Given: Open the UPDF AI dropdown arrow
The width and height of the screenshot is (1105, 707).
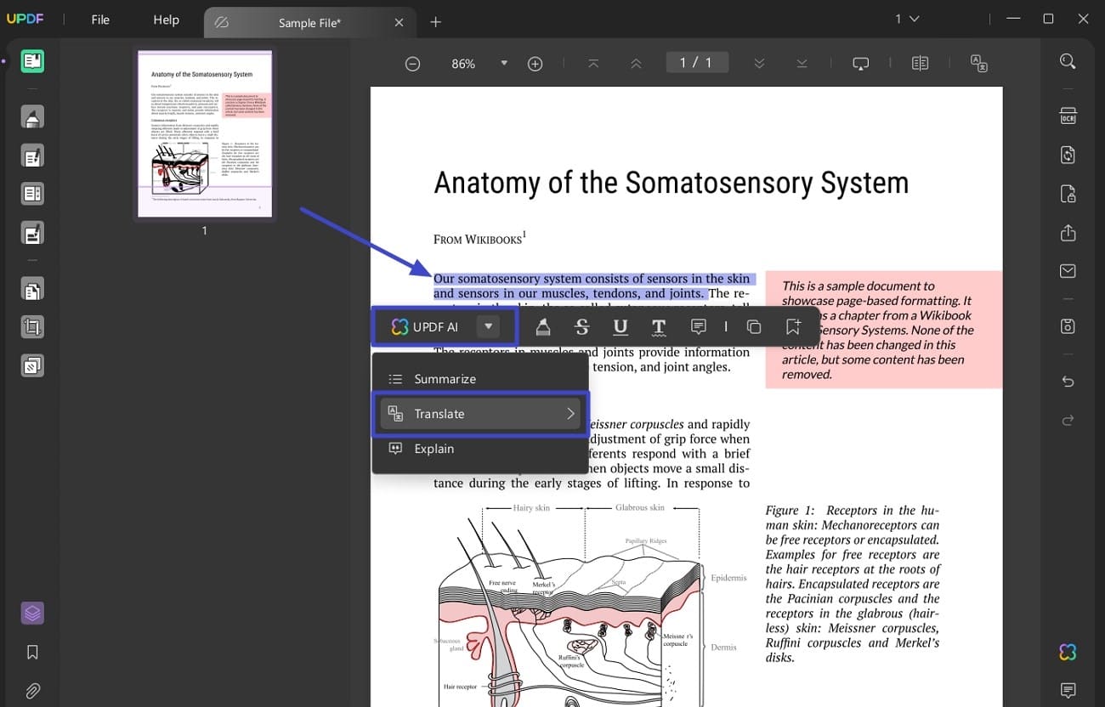Looking at the screenshot, I should [x=488, y=326].
